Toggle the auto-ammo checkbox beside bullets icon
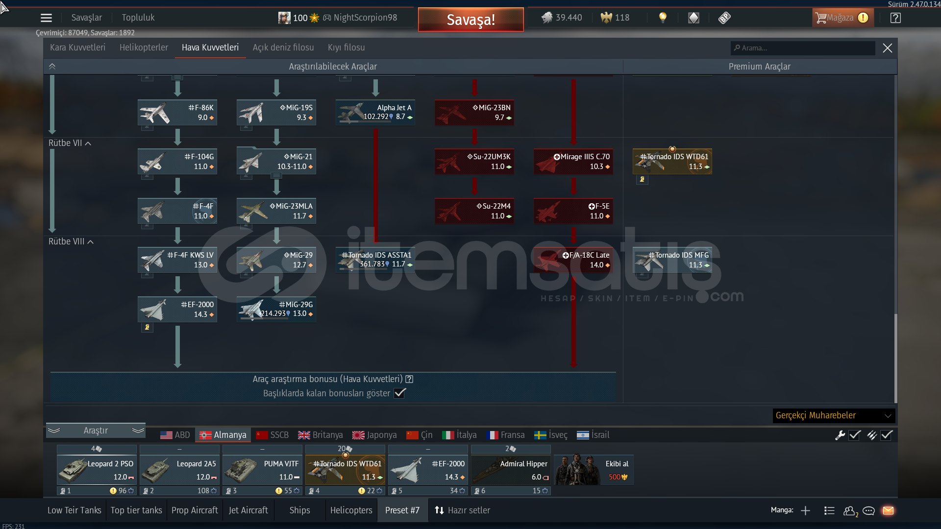This screenshot has height=529, width=941. 887,435
